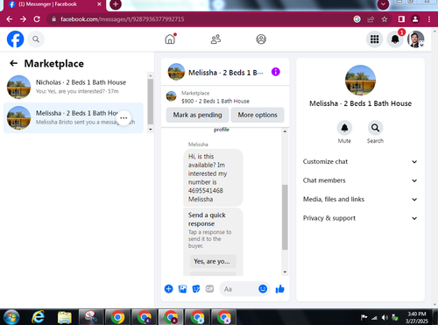
Task: Share this page via the address bar icon
Action: pyautogui.click(x=371, y=19)
